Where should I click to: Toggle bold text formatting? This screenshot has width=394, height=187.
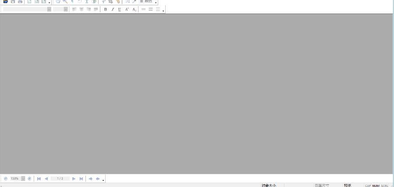[106, 9]
